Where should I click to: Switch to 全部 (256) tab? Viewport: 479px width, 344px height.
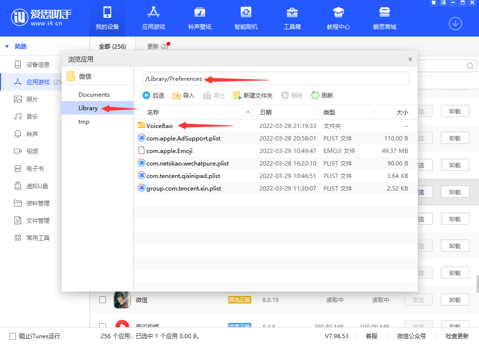pos(113,46)
